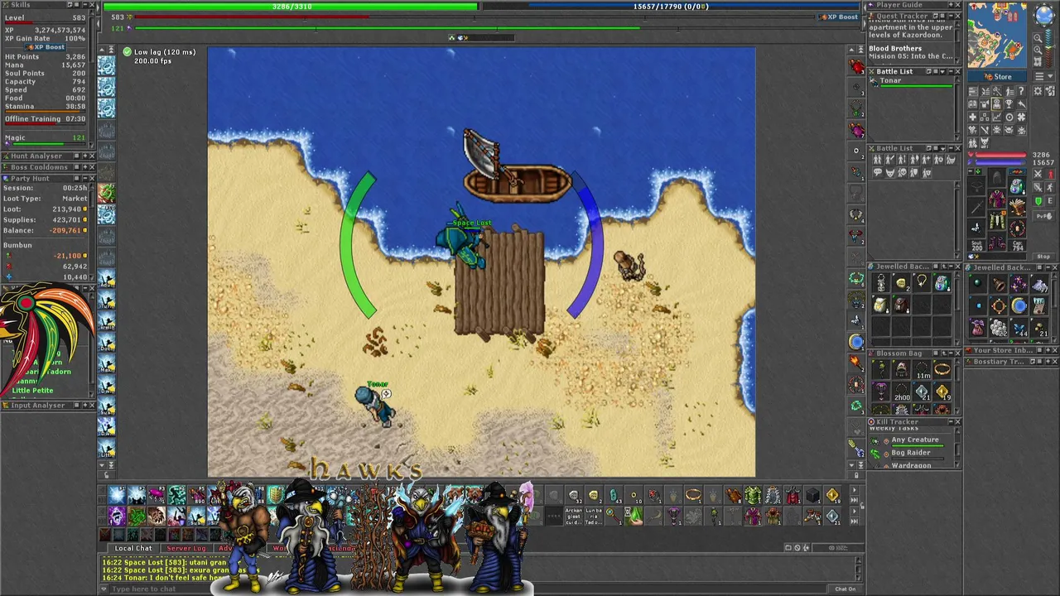This screenshot has width=1060, height=596.
Task: Expand the Hunt Analyser panel
Action: click(x=85, y=156)
